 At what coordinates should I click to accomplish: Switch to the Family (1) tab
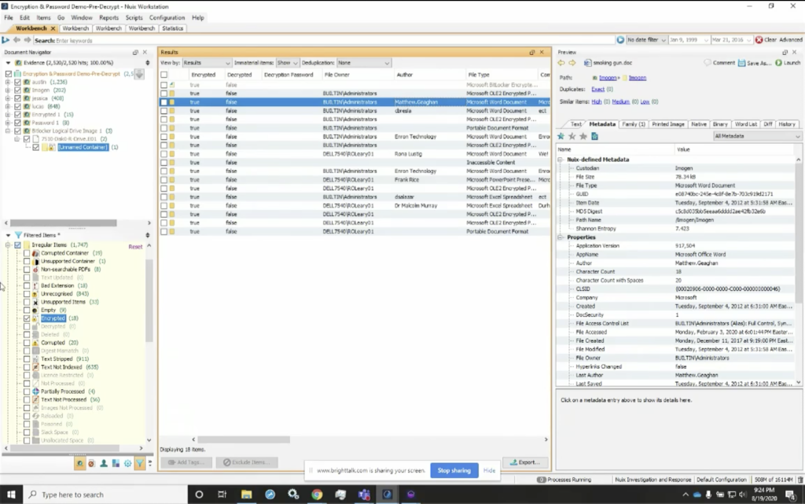[633, 124]
